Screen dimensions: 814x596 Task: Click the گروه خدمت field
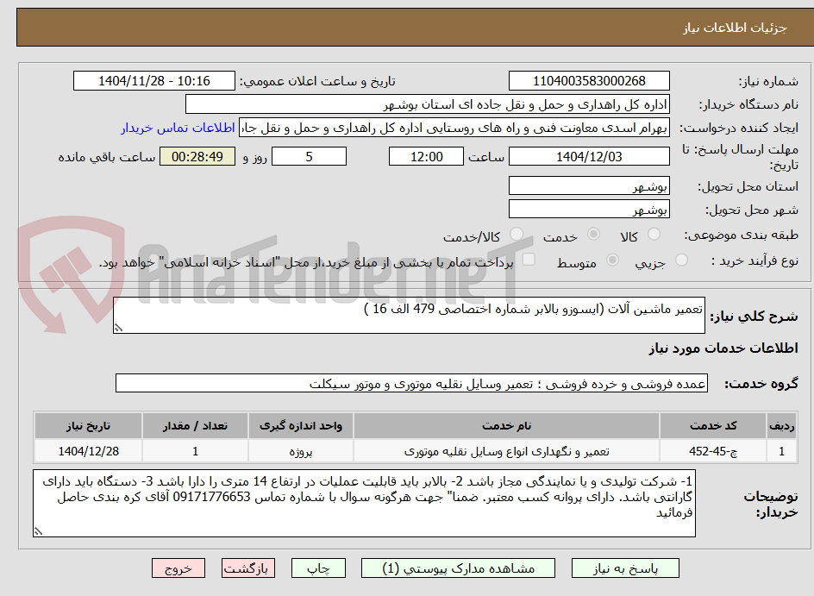pos(411,383)
